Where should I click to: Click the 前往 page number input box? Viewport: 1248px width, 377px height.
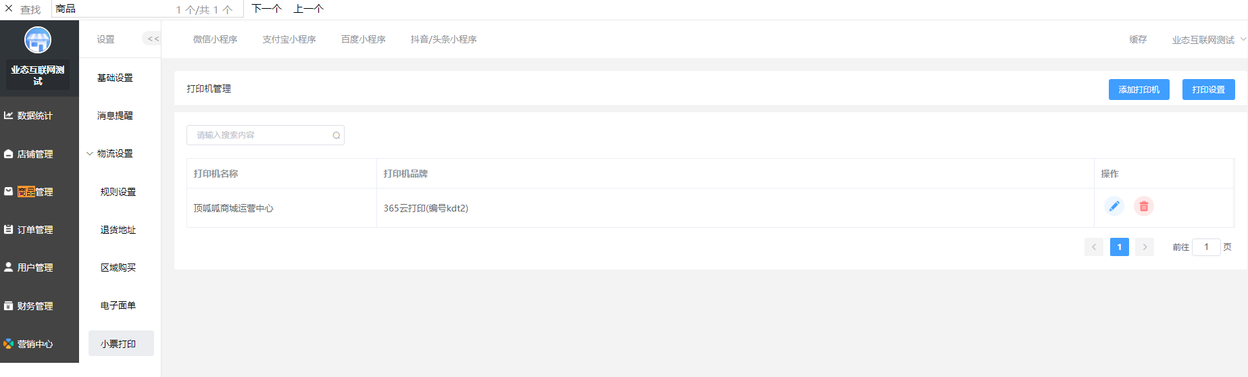(x=1206, y=247)
